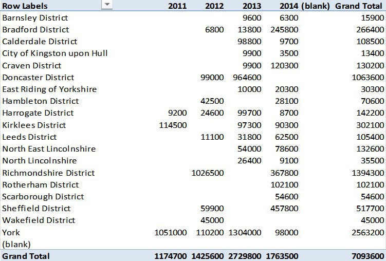The height and width of the screenshot is (261, 386).
Task: Open the Row Labels filter dropdown
Action: tap(107, 5)
